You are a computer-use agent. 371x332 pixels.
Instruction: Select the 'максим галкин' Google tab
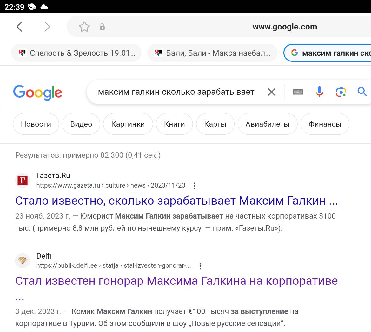(x=327, y=53)
